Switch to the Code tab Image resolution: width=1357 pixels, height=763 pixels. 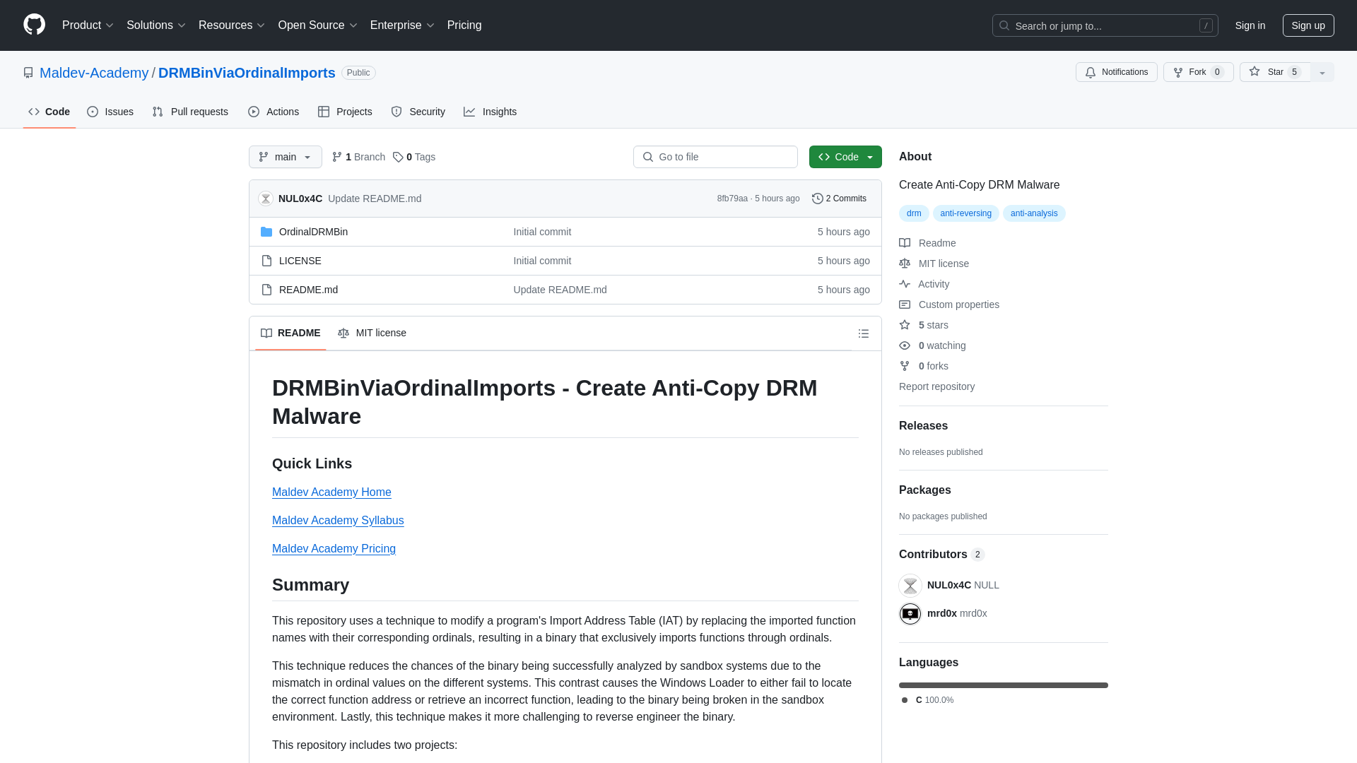tap(49, 112)
